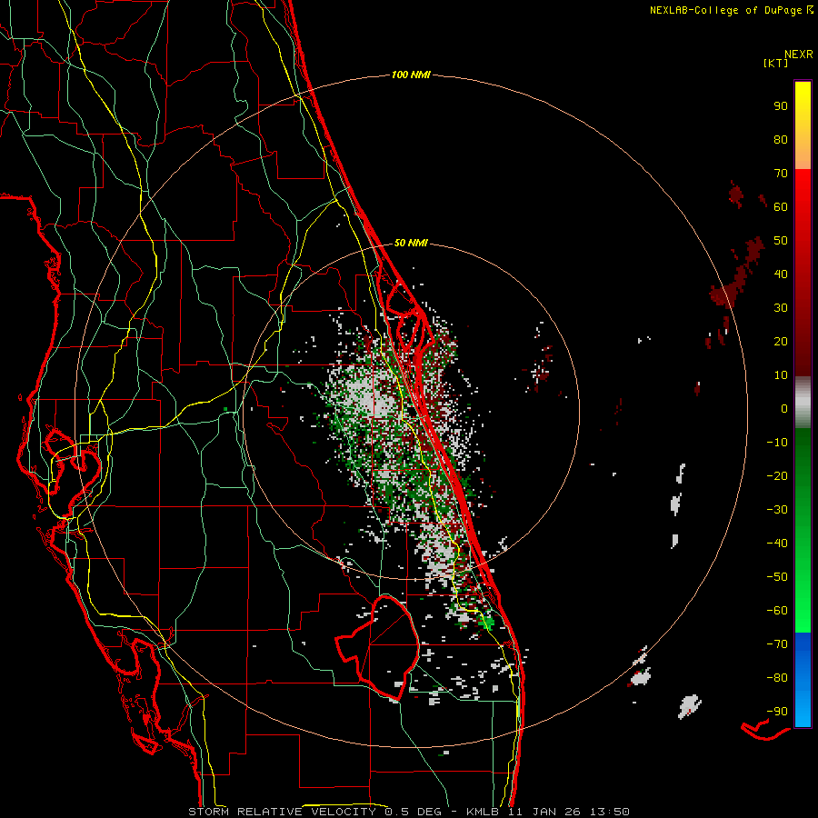Click the 100 NMI range ring label

[x=411, y=75]
